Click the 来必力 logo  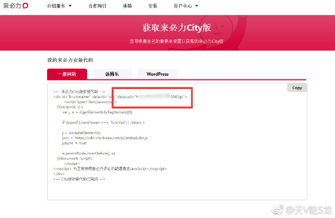point(16,6)
